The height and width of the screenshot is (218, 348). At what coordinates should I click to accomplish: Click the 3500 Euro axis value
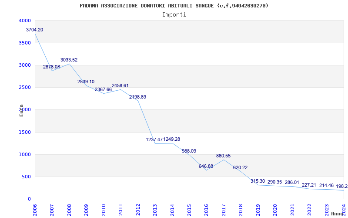[25, 43]
